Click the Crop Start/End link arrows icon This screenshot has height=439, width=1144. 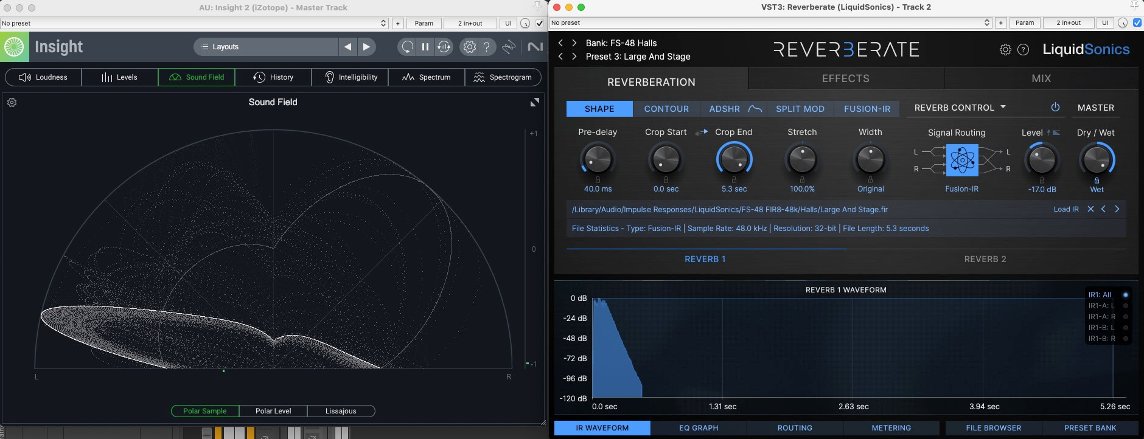click(701, 132)
